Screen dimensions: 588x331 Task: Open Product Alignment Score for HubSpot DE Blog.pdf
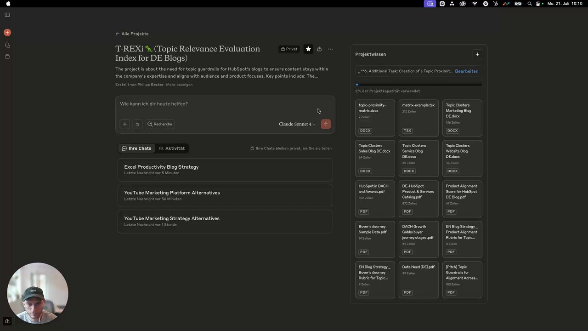(462, 199)
